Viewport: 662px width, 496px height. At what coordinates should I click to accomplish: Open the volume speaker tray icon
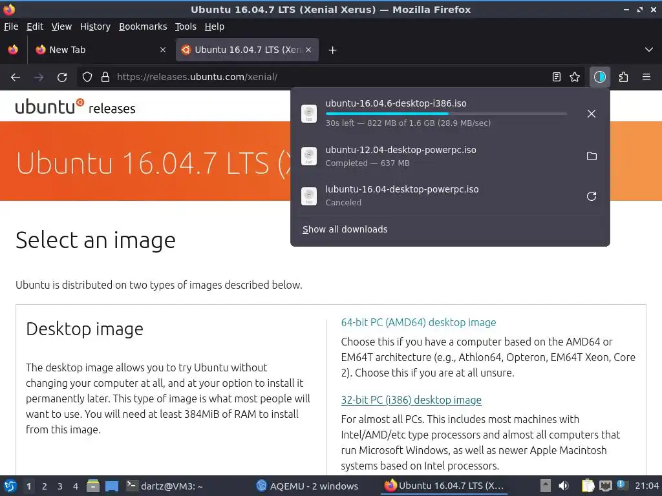[x=563, y=486]
